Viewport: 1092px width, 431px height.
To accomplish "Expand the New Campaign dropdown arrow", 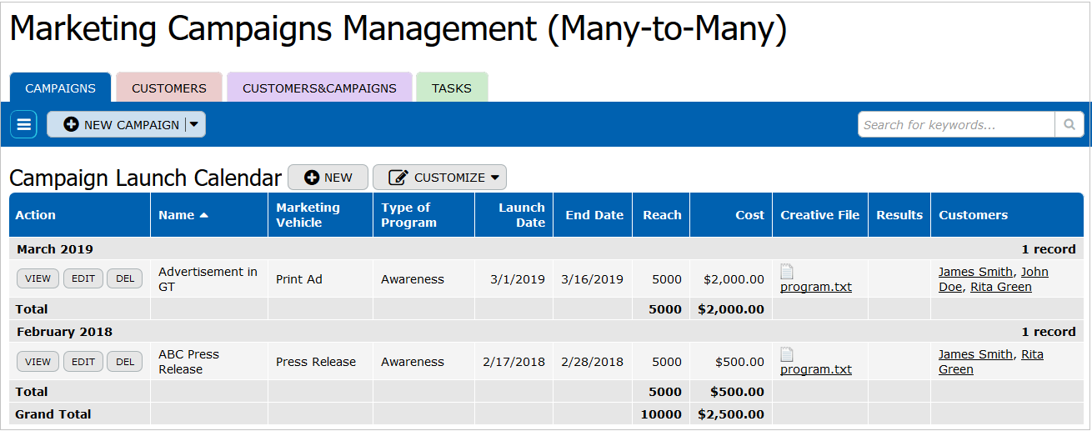I will coord(194,124).
